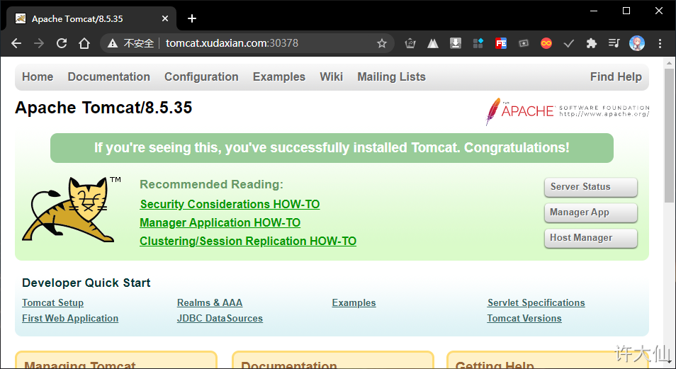
Task: Open the Chrome three-dot menu
Action: [x=660, y=43]
